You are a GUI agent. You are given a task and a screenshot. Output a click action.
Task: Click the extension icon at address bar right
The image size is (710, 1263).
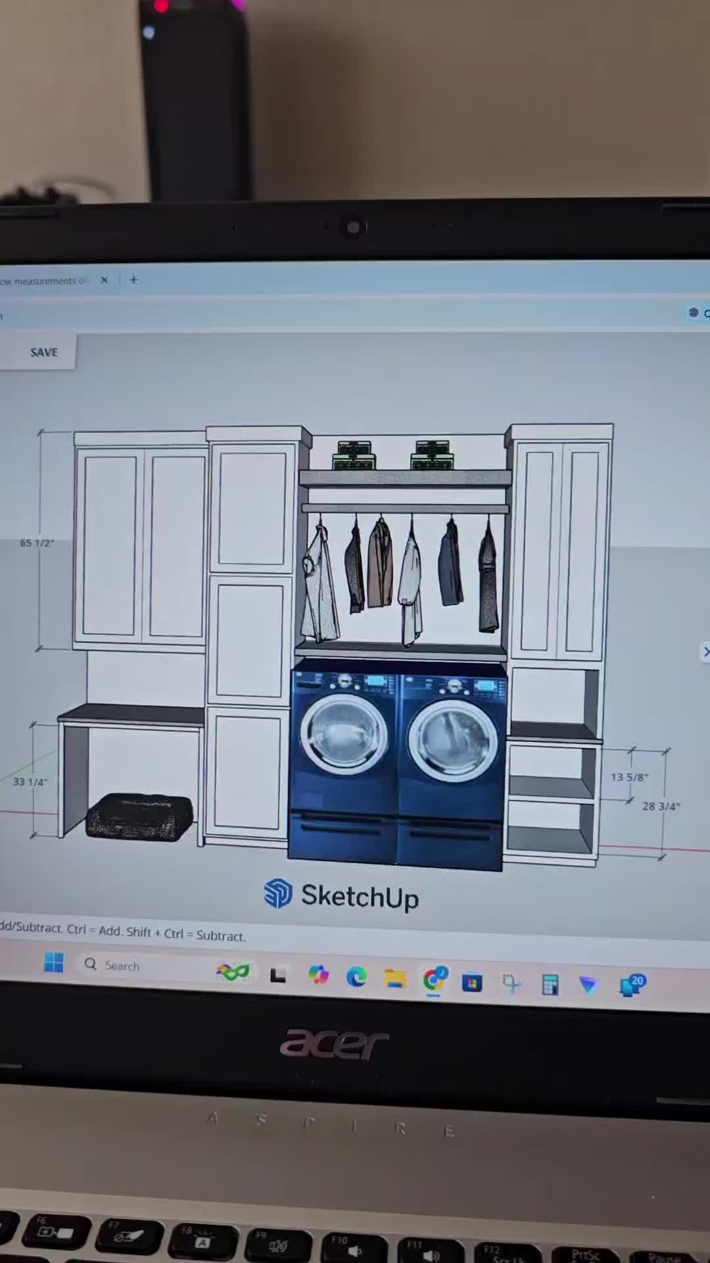click(x=693, y=312)
